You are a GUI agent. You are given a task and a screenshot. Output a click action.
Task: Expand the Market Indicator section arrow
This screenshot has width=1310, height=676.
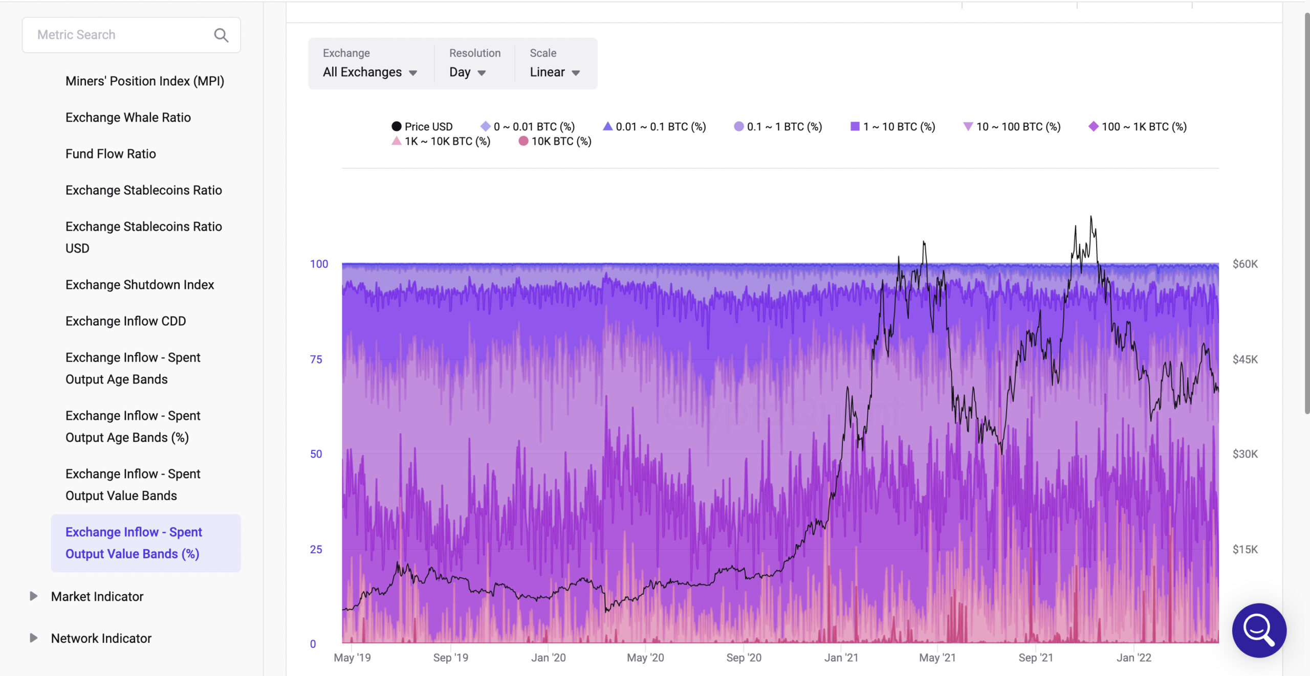click(x=33, y=596)
